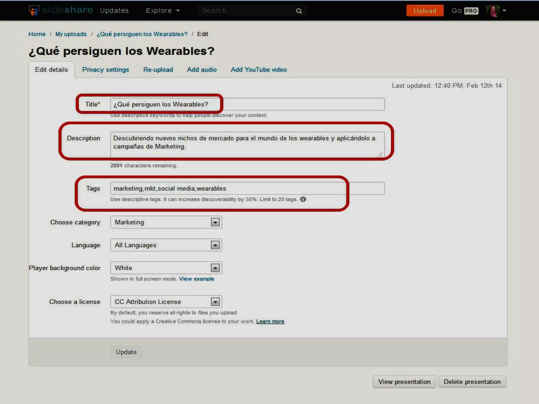Expand the Explore dropdown menu
Viewport: 539px width, 404px height.
click(x=163, y=11)
